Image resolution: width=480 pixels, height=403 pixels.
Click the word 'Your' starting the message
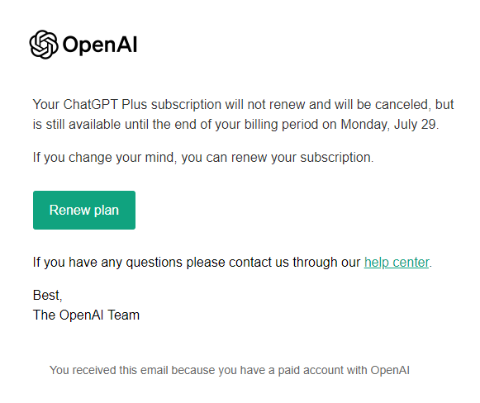tap(46, 104)
